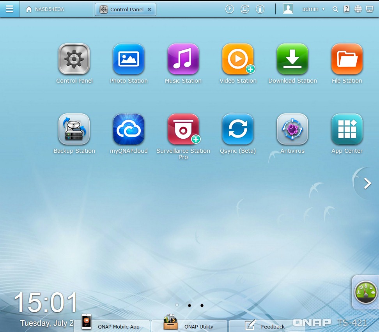Expand the admin dropdown menu
Viewport: 379px width, 332px height.
point(313,9)
